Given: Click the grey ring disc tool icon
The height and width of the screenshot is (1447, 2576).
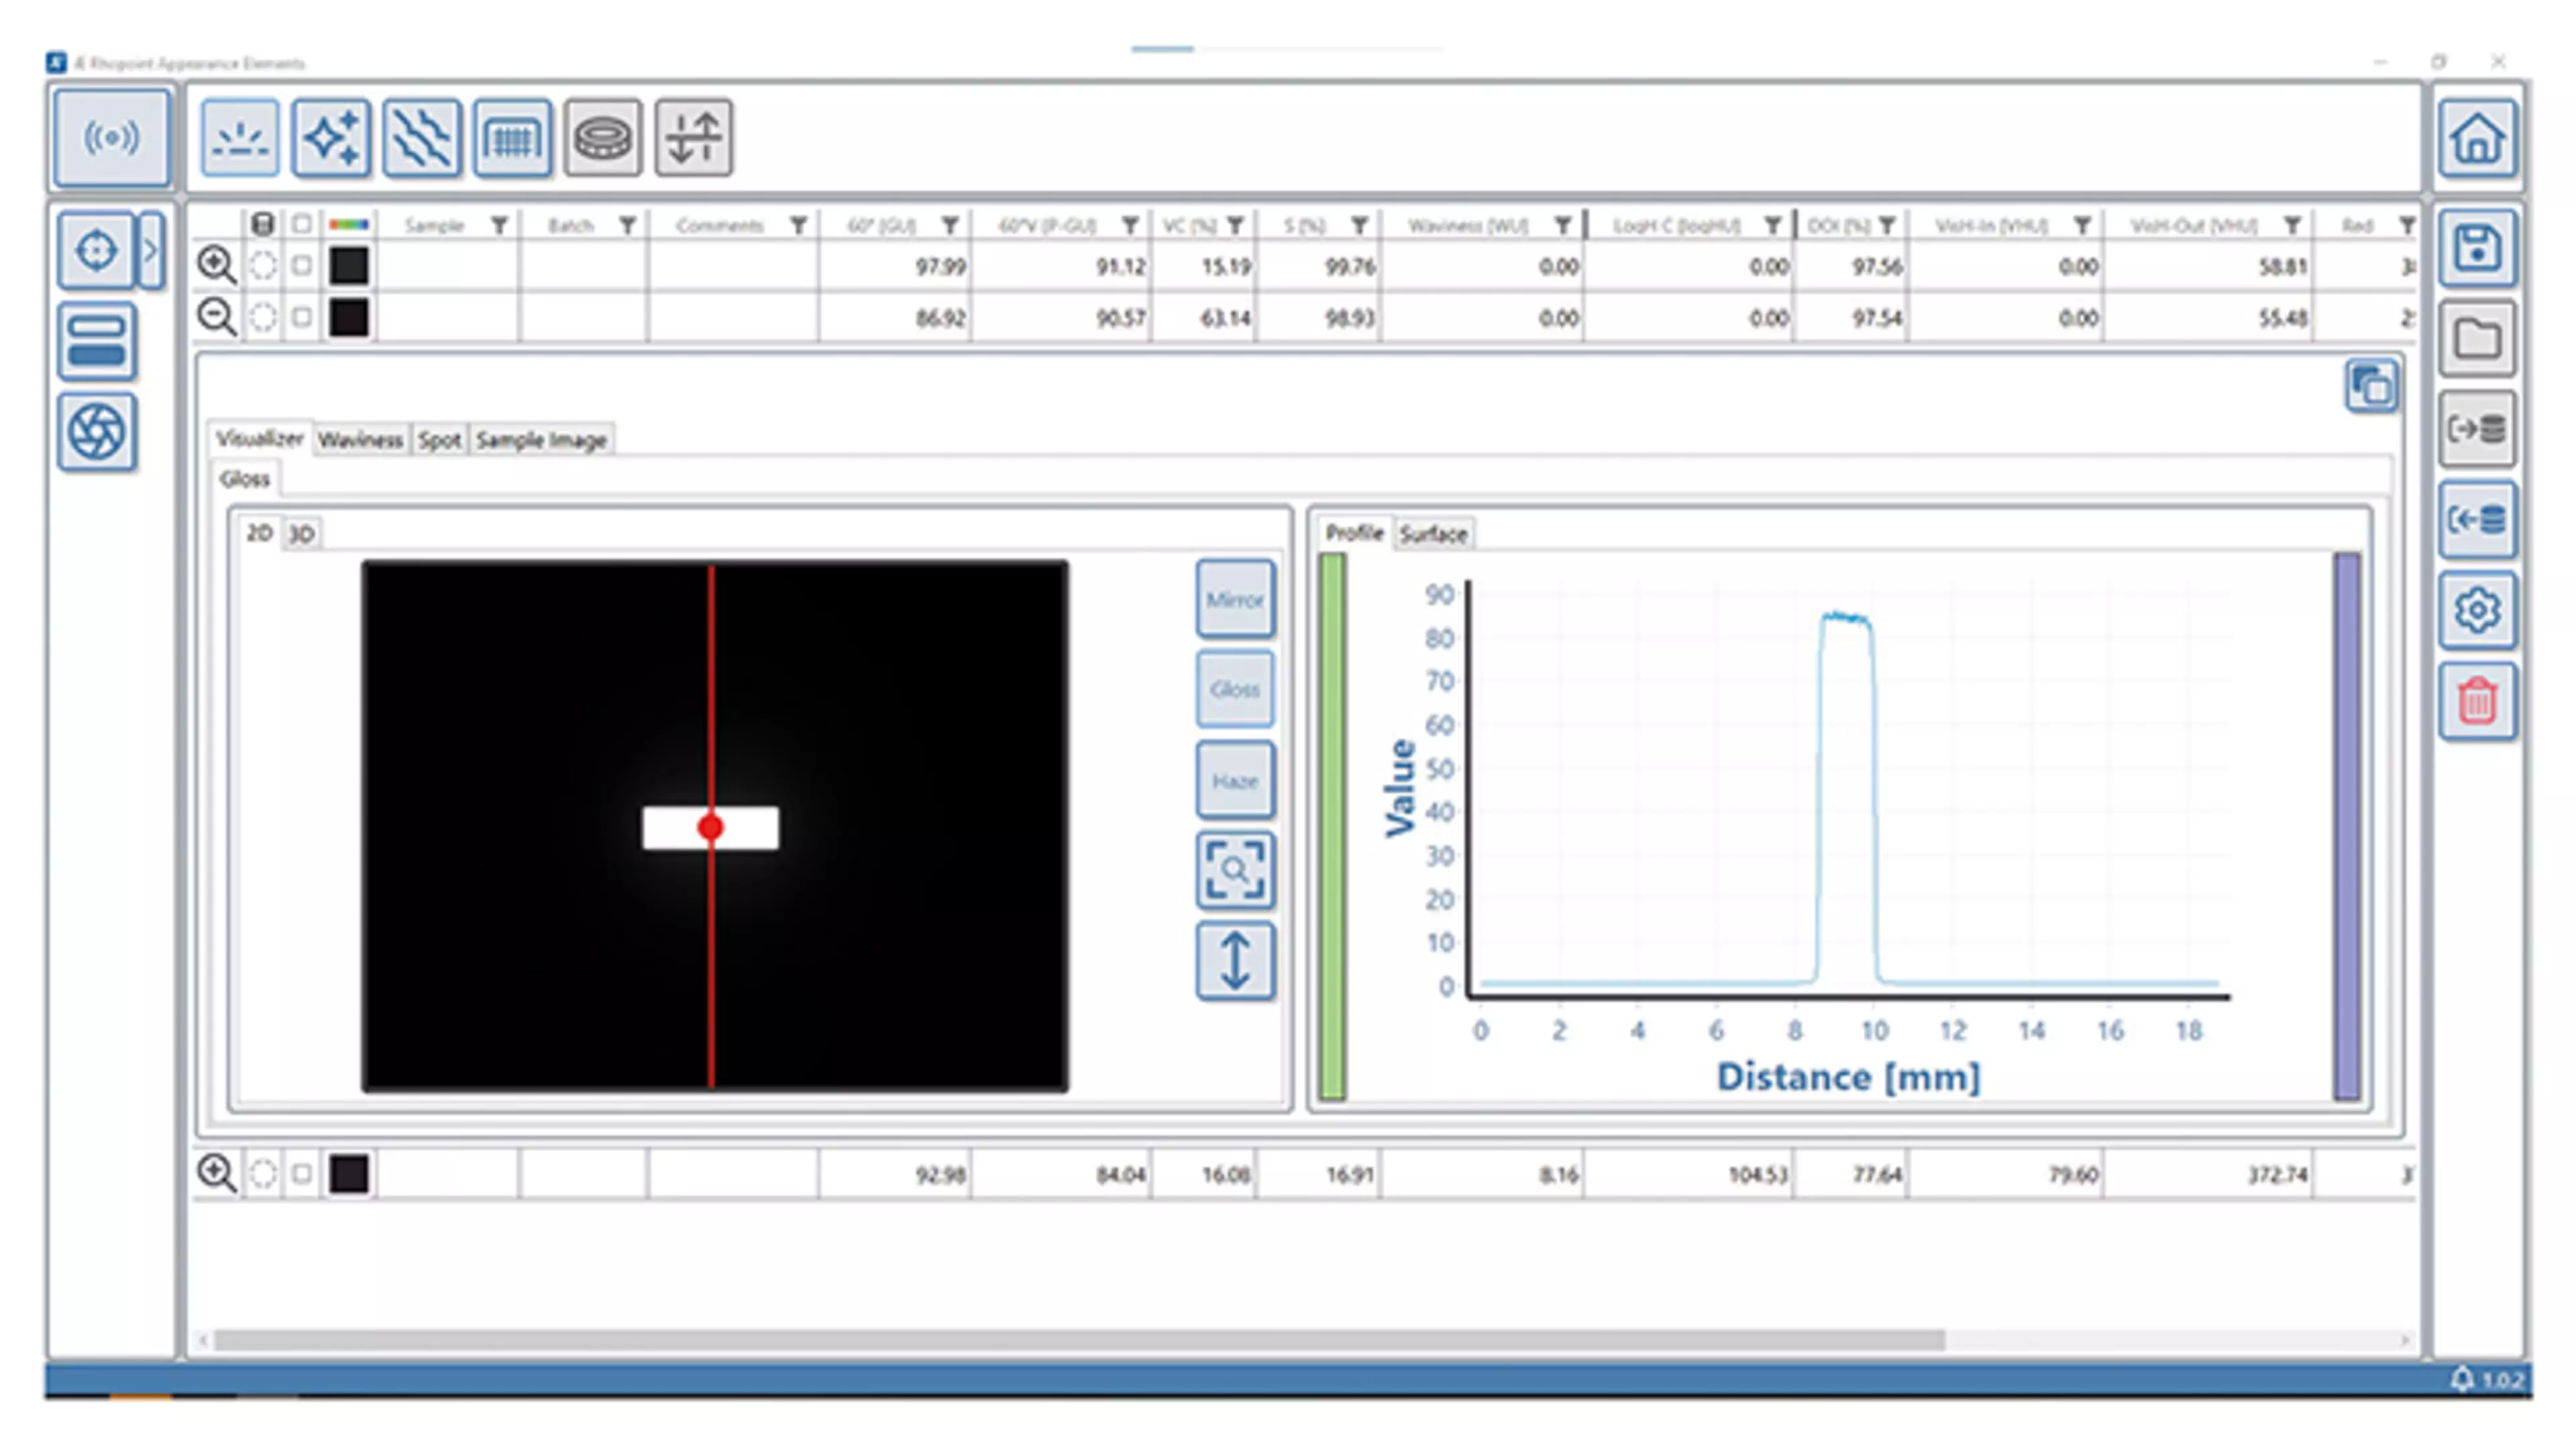Looking at the screenshot, I should (602, 138).
